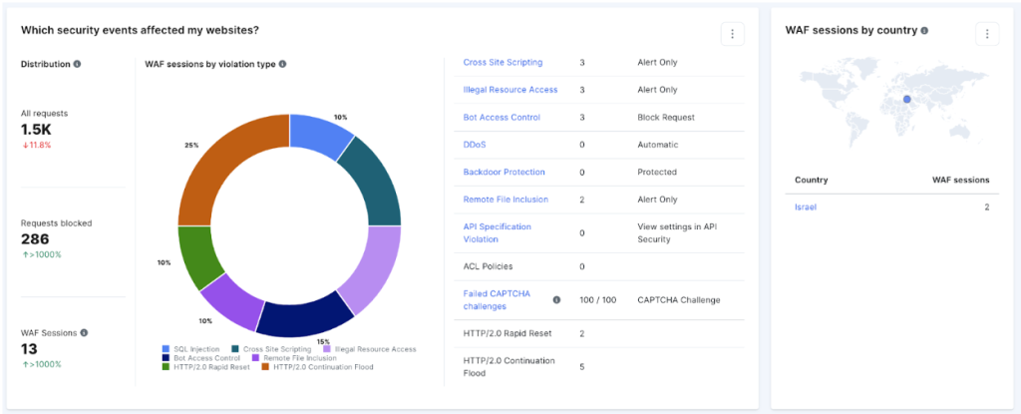Click info icon beside WAF sessions by country title
The width and height of the screenshot is (1021, 414).
pos(924,31)
